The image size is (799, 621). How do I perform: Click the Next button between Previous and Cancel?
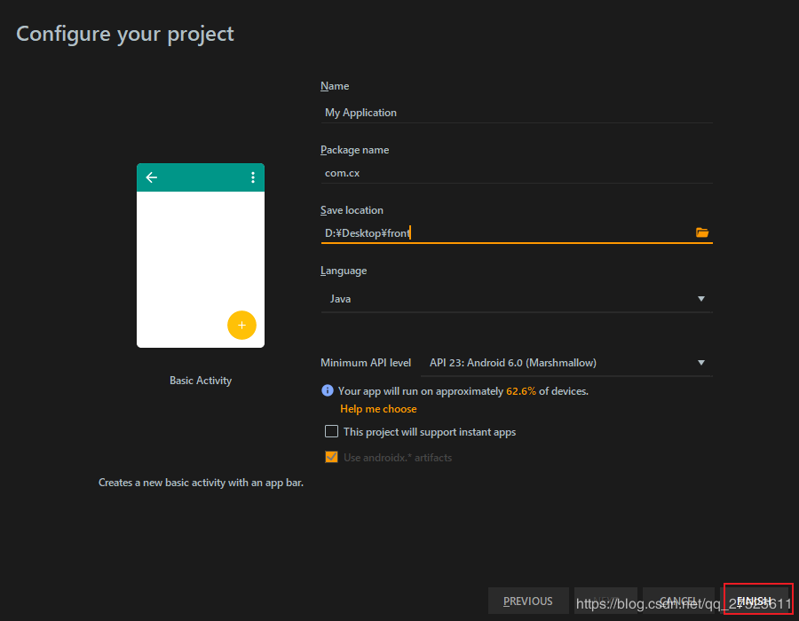tap(605, 601)
